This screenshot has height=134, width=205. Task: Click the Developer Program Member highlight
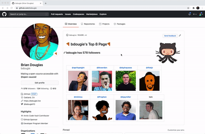pyautogui.click(x=35, y=123)
